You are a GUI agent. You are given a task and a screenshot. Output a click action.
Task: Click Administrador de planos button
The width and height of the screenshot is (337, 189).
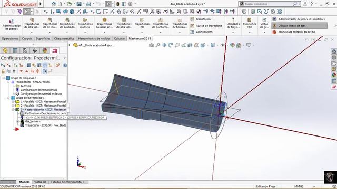[12, 25]
